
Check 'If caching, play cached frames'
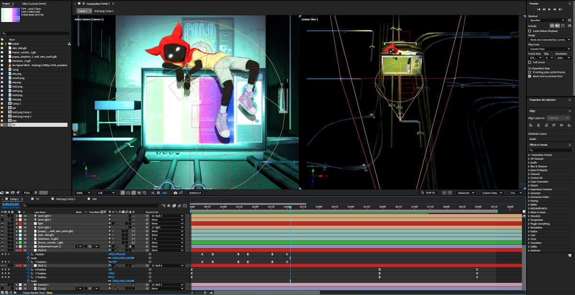[x=529, y=72]
